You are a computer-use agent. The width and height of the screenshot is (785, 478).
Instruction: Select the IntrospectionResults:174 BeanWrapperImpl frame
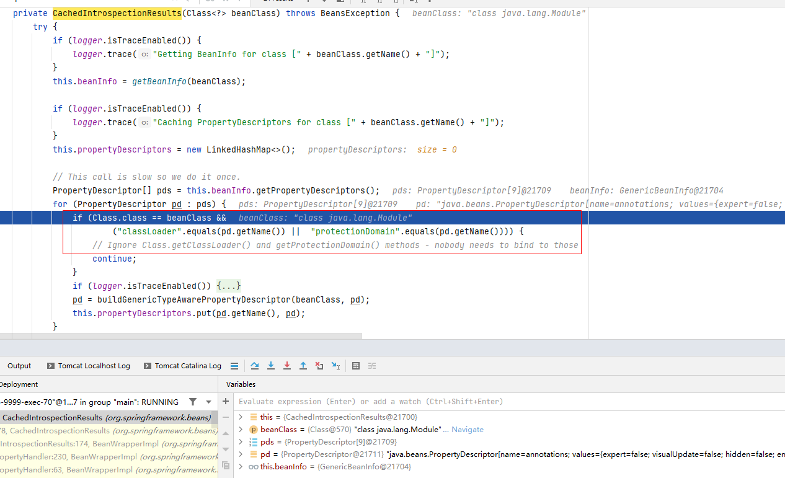pyautogui.click(x=109, y=443)
